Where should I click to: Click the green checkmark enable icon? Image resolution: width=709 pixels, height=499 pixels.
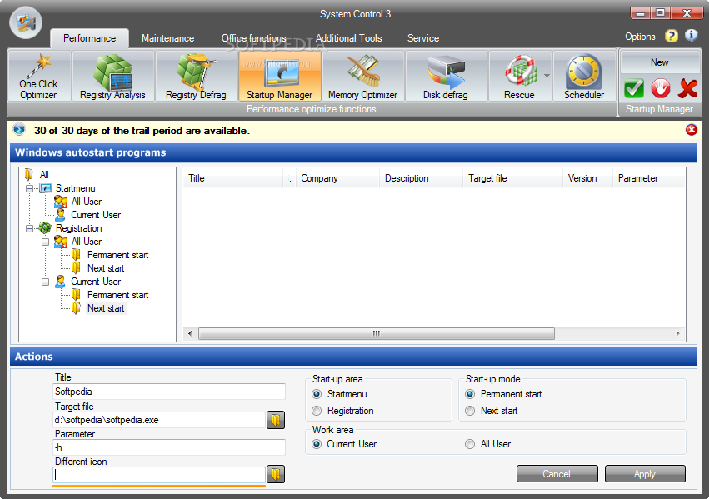(634, 88)
